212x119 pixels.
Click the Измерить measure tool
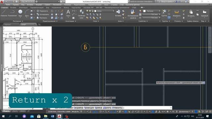[x=177, y=13]
